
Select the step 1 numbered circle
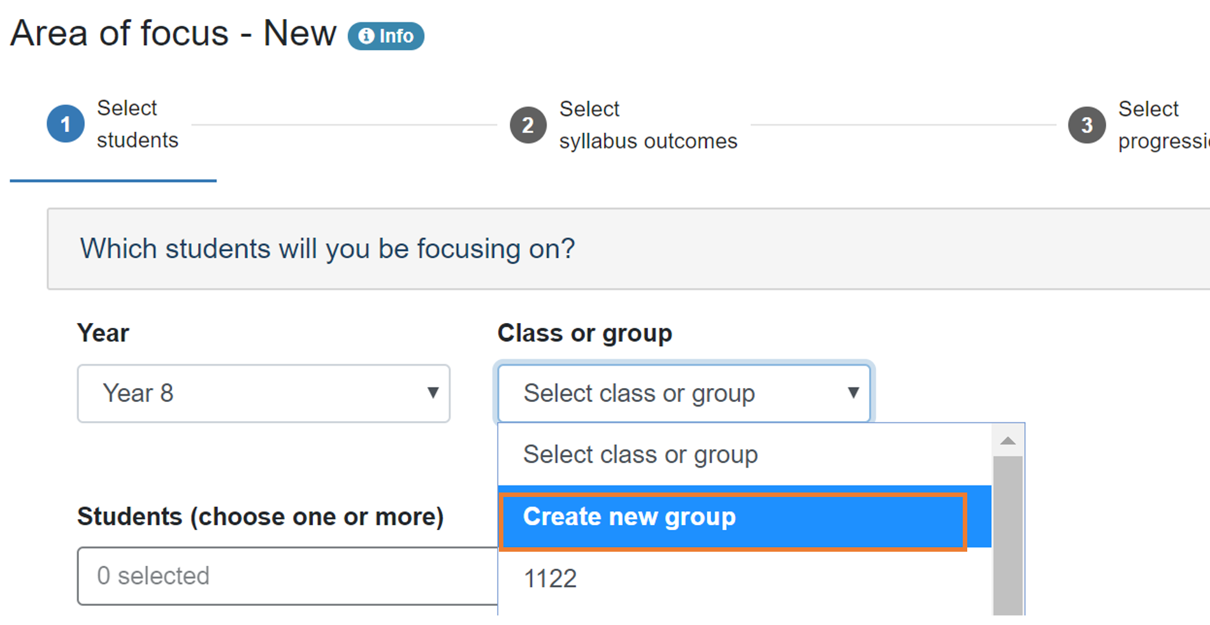[65, 124]
